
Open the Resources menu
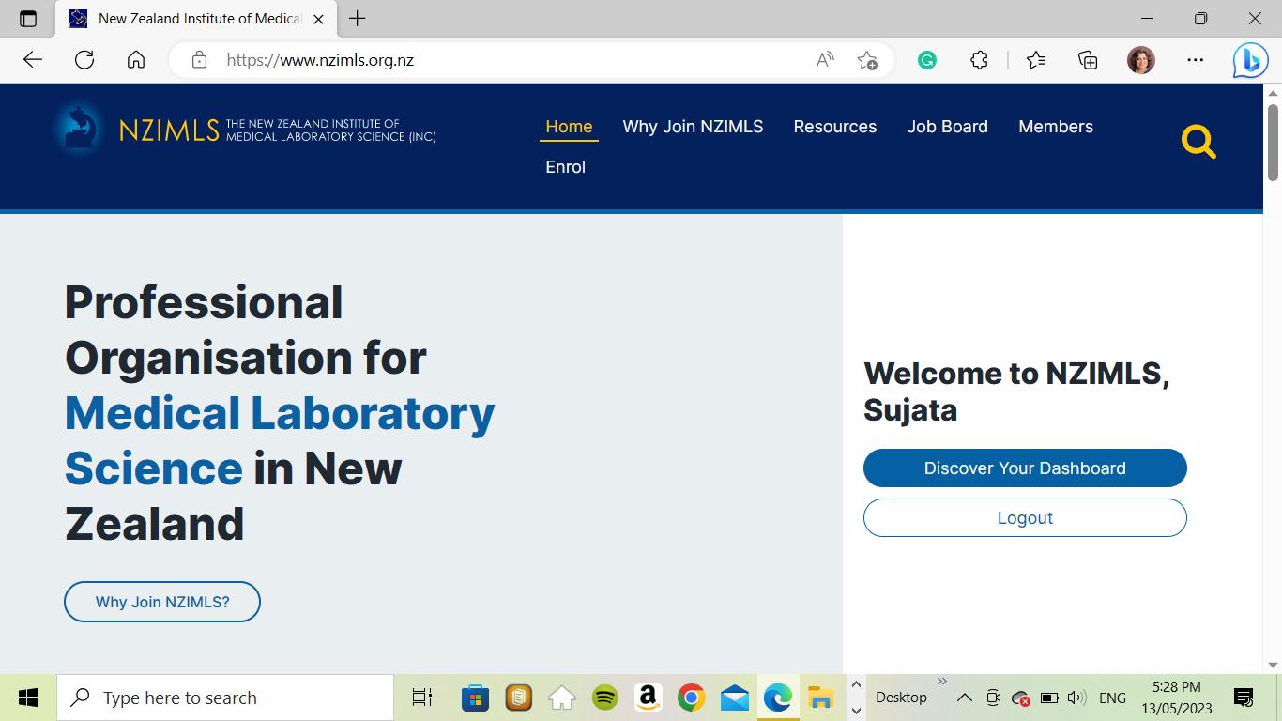[835, 127]
